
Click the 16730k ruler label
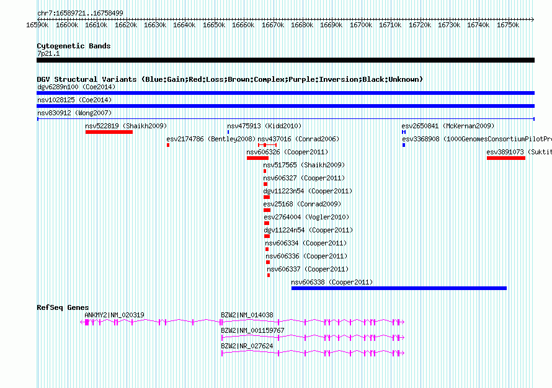pos(449,25)
